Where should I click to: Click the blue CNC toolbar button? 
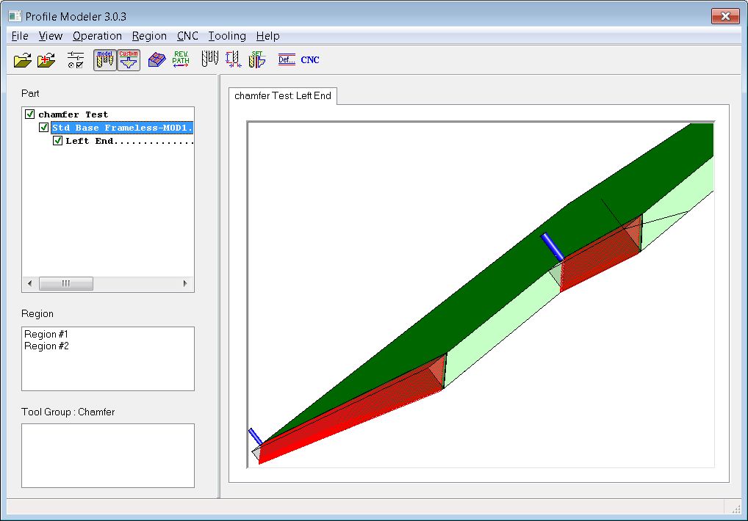coord(310,60)
